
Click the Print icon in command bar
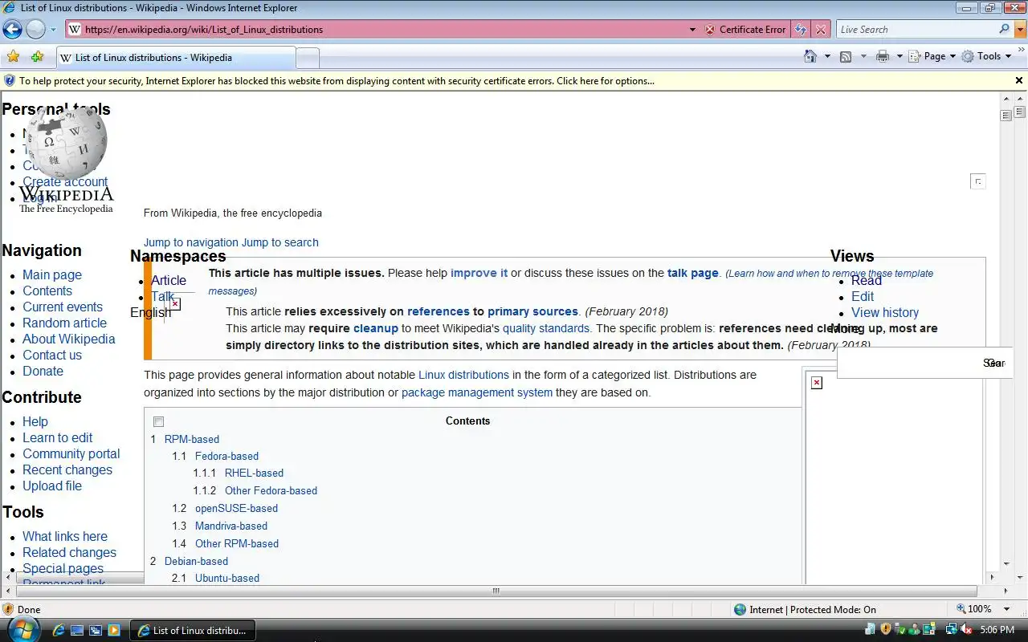883,56
